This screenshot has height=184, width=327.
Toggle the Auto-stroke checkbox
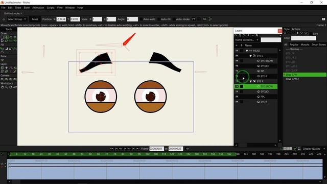[174, 19]
